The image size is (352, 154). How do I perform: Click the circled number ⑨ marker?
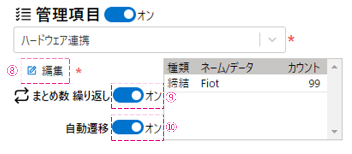click(x=170, y=97)
